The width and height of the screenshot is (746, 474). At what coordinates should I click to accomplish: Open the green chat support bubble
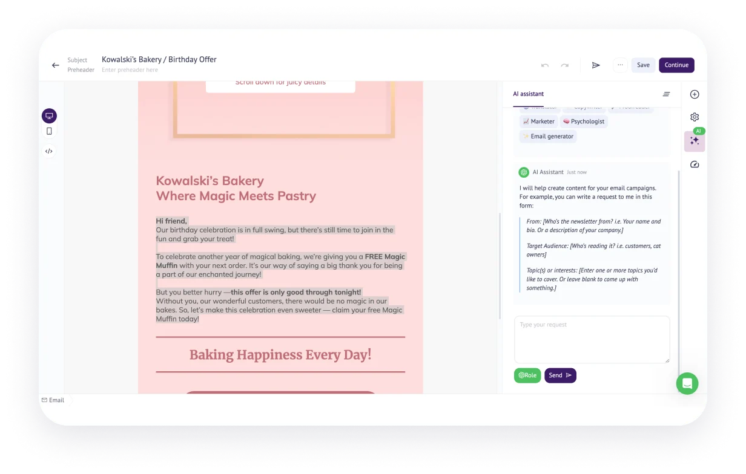click(687, 383)
